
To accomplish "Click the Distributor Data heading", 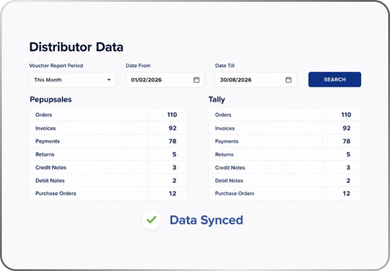I will [76, 47].
